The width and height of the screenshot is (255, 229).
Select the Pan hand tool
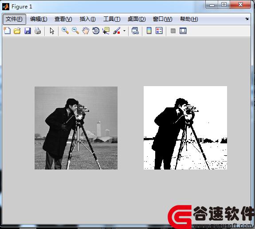click(86, 31)
